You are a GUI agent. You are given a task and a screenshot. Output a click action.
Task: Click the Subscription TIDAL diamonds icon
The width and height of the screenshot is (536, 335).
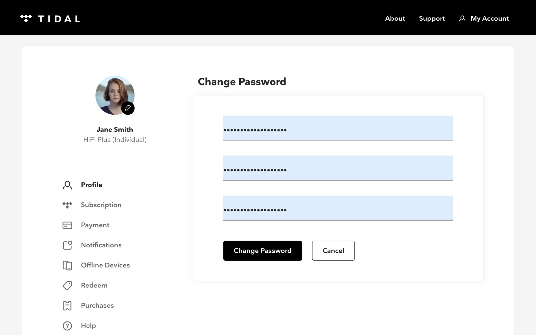click(x=67, y=205)
